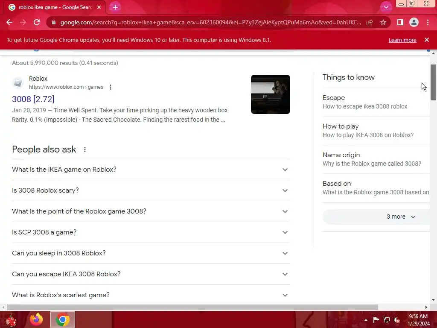Expand Is 3008 Roblox scary question
Screen dimensions: 437x328
(151, 190)
